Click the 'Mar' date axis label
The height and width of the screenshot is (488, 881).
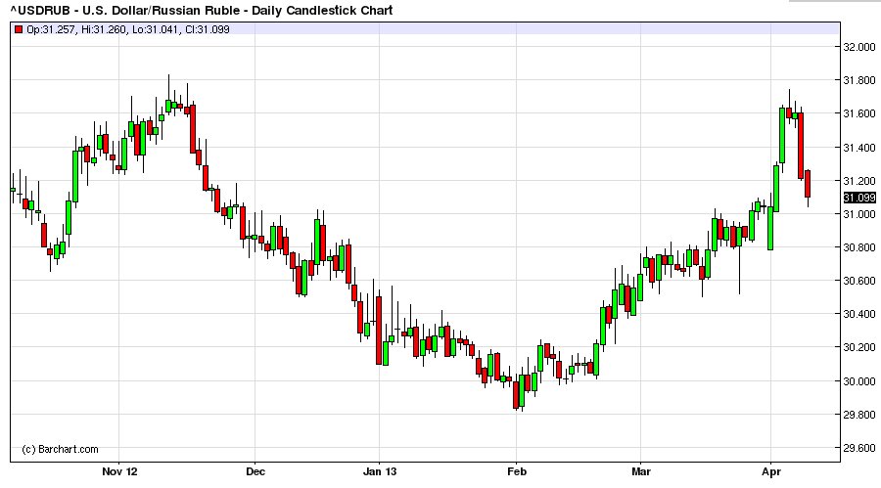click(x=640, y=471)
